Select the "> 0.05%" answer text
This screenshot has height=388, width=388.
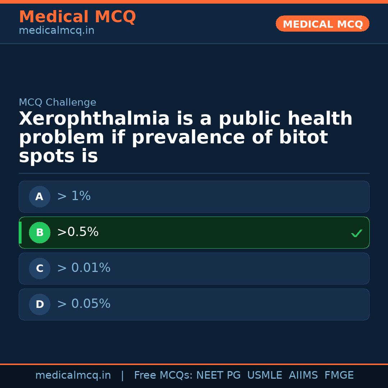[84, 304]
